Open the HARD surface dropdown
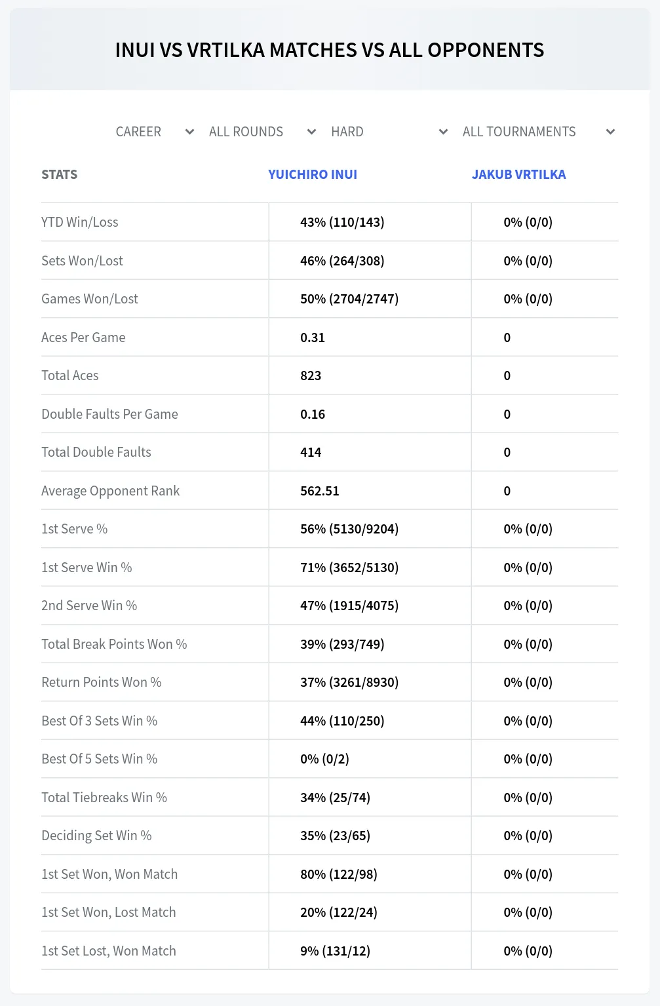 click(x=389, y=132)
